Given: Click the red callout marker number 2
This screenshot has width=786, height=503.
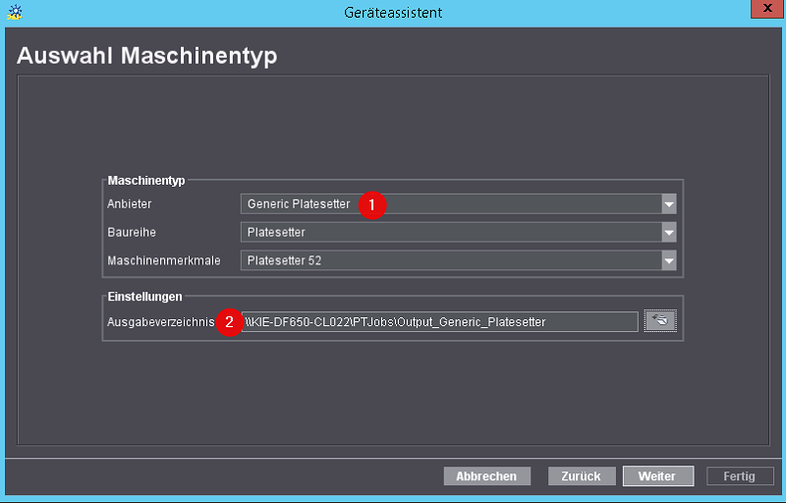Looking at the screenshot, I should [x=229, y=322].
